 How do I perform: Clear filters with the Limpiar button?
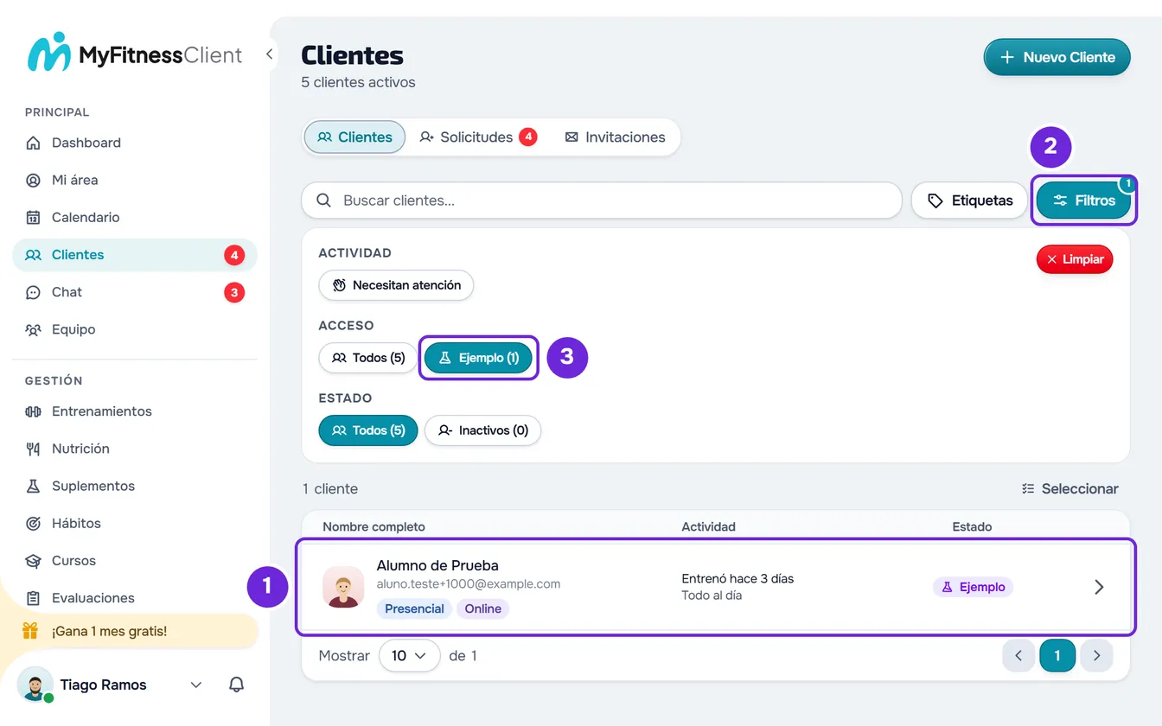(1075, 259)
